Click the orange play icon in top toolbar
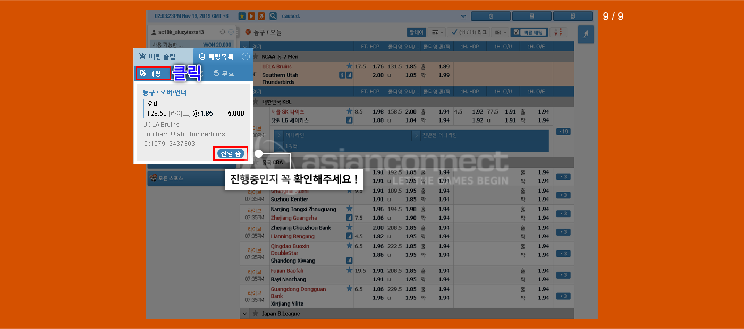 (251, 16)
